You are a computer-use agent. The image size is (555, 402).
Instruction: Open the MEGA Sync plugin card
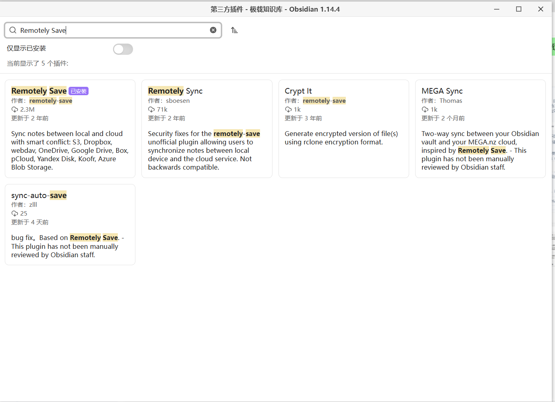(x=480, y=129)
